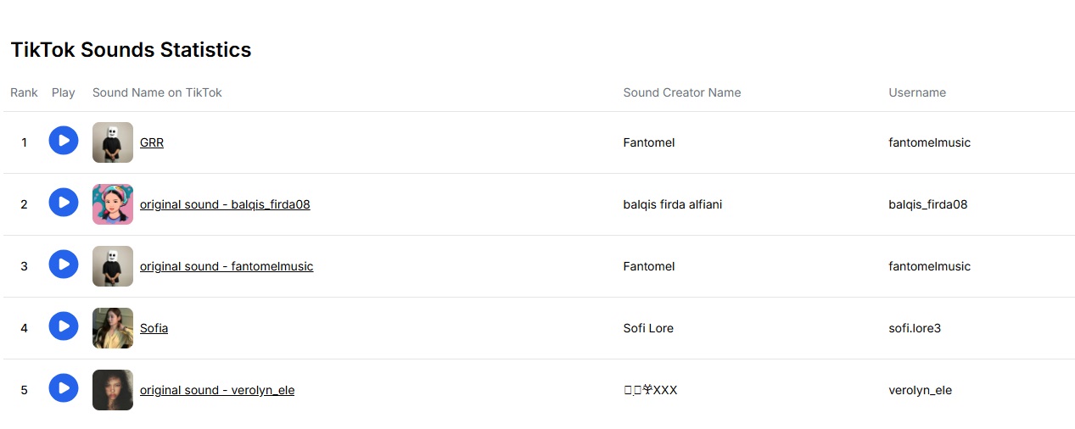Click the Sound Creator Name column header
1075x429 pixels.
[x=682, y=92]
